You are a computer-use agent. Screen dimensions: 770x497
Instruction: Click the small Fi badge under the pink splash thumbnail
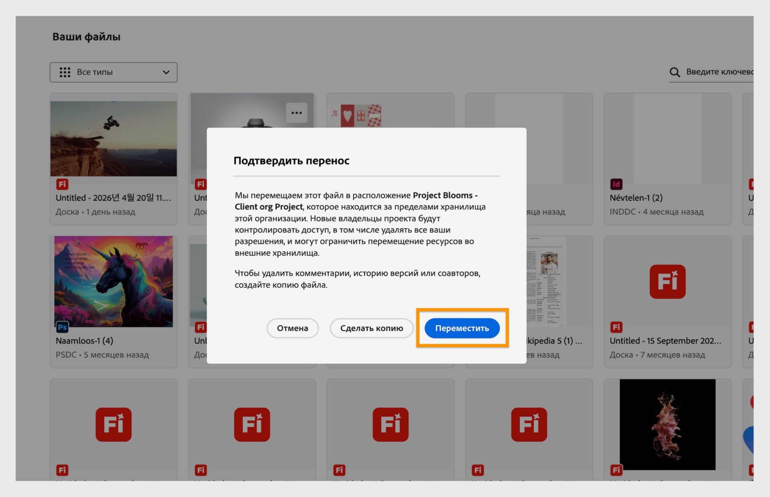[616, 470]
